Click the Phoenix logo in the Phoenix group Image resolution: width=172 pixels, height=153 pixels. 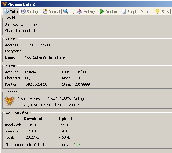[9, 101]
